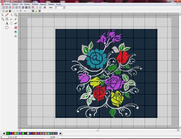181x139 pixels.
Task: Select the text lettering tool 'A'
Action: pos(7,23)
